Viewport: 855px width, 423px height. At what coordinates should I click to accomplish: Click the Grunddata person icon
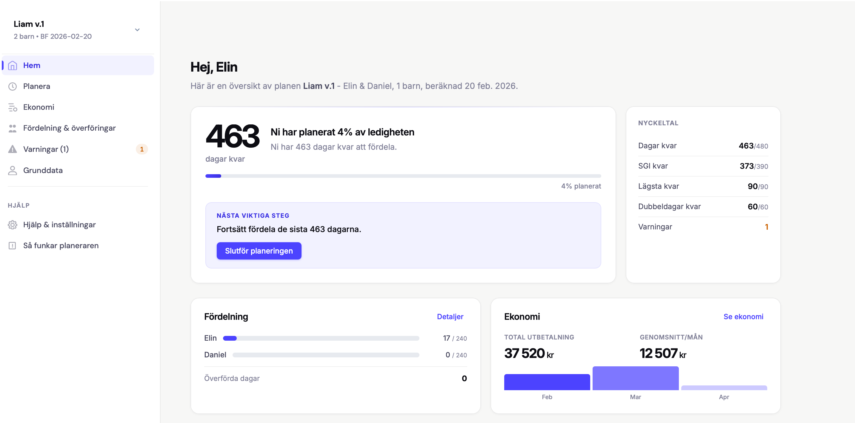tap(13, 170)
